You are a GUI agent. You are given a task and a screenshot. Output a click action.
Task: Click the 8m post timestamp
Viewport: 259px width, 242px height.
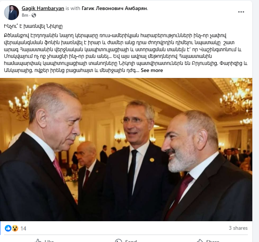(x=25, y=15)
